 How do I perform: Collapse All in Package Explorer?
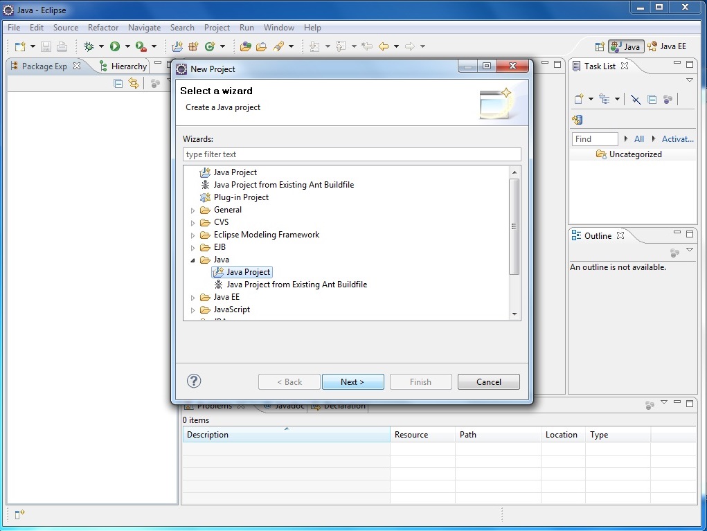118,83
